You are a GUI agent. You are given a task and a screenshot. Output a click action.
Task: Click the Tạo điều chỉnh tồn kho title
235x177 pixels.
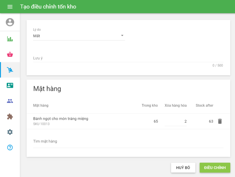pyautogui.click(x=48, y=7)
